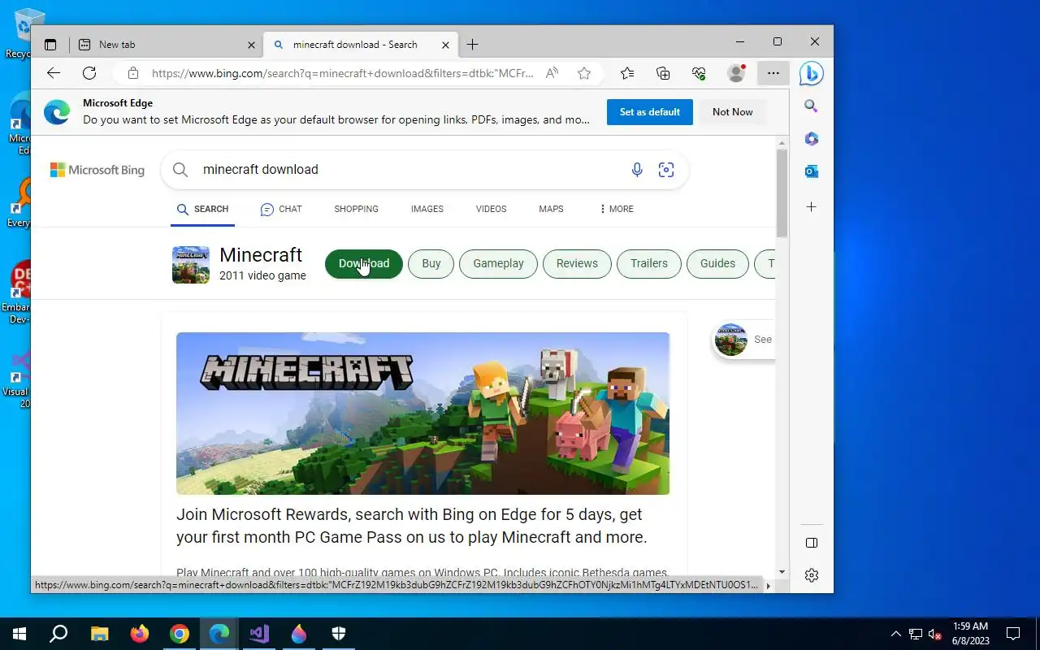Select the Guides filter chip
This screenshot has width=1040, height=650.
point(717,263)
